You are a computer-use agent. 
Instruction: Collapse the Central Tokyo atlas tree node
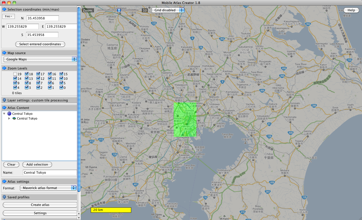[x=4, y=114]
